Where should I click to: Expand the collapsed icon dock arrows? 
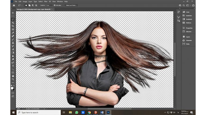coord(180,8)
